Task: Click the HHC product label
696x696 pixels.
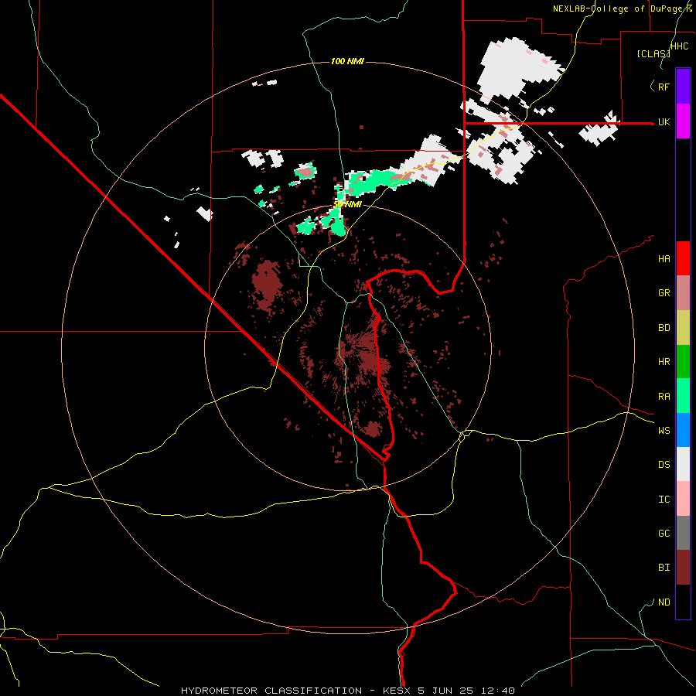Action: tap(679, 46)
